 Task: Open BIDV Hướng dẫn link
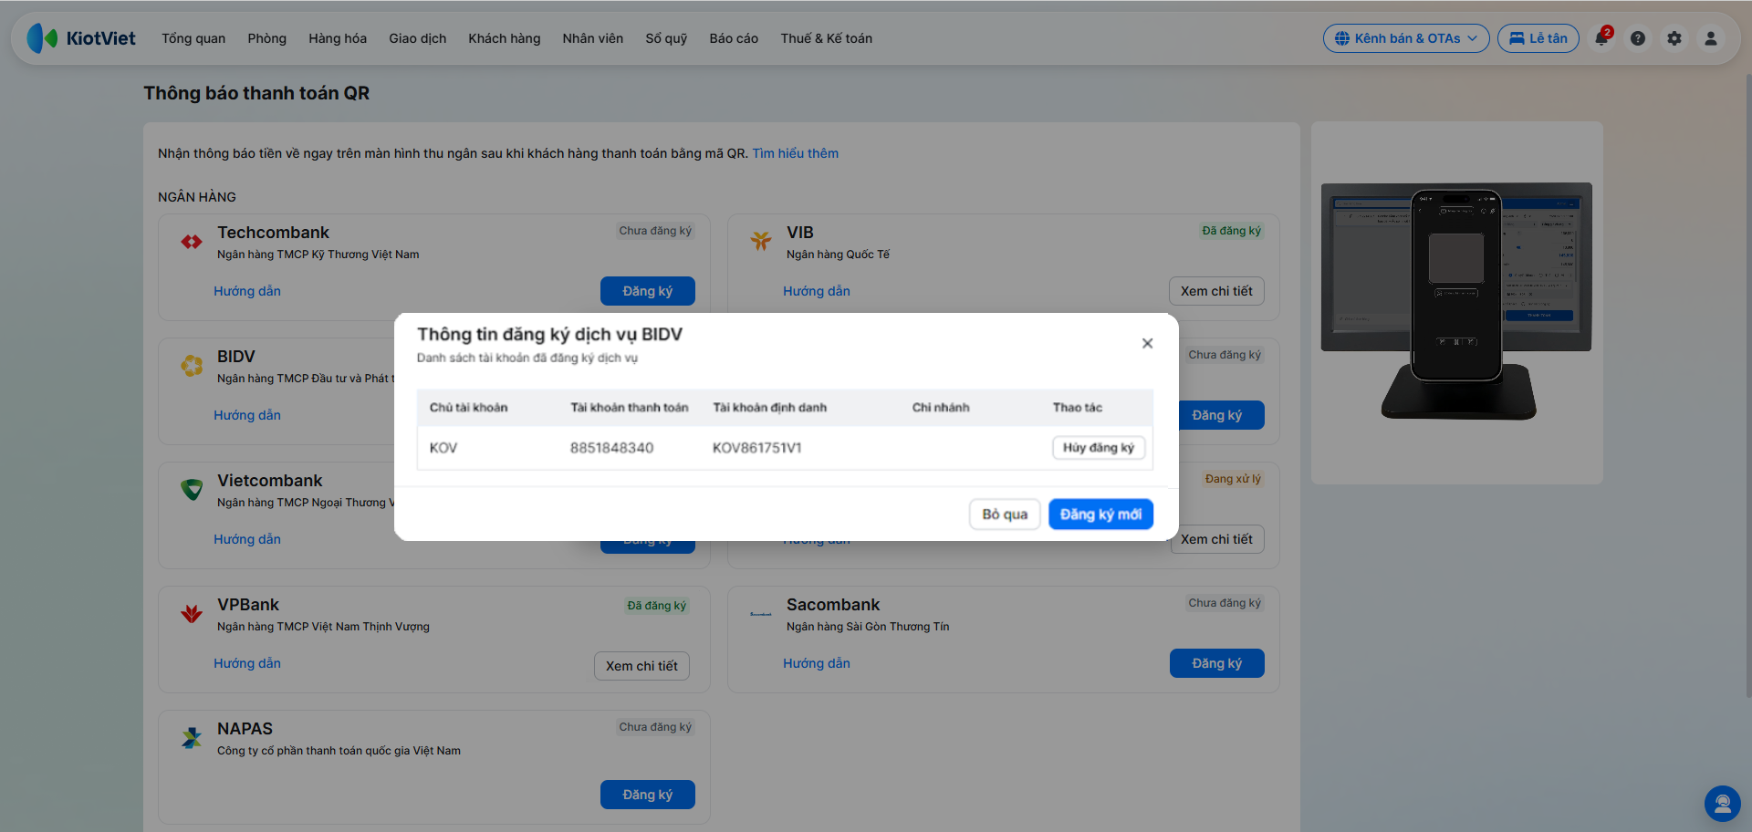click(247, 415)
